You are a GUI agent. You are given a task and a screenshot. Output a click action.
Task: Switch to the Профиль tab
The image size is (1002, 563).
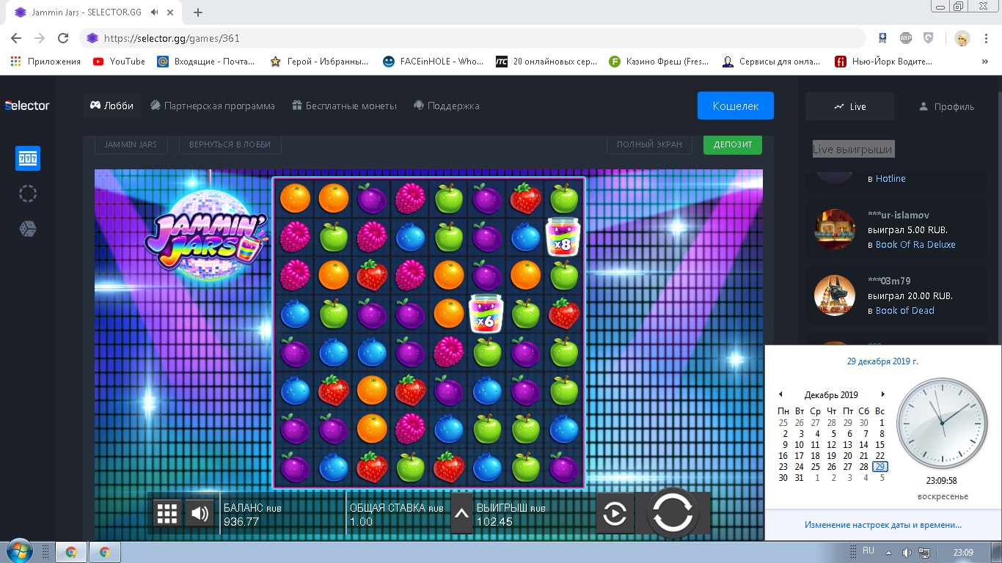(x=946, y=106)
